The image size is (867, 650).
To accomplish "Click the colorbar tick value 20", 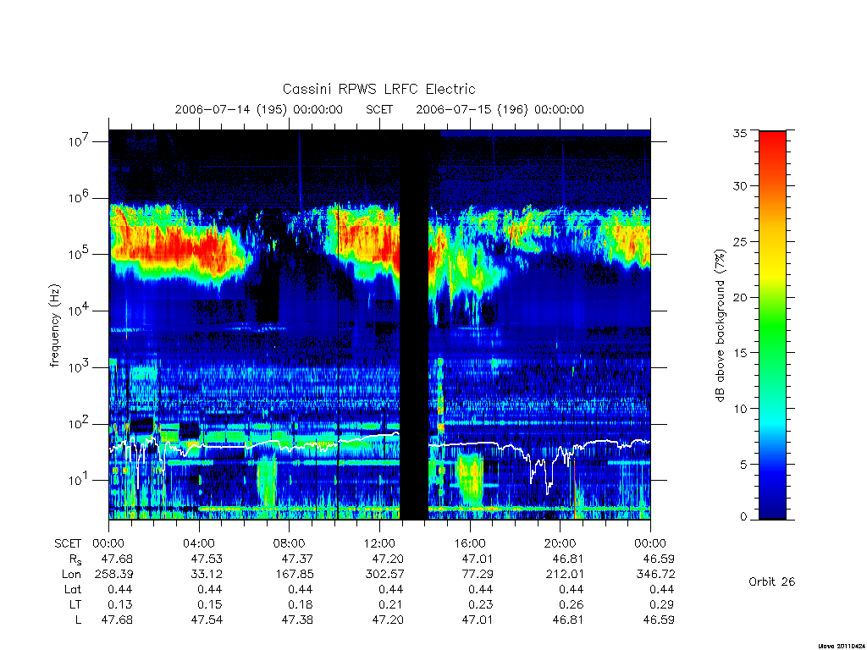I will (x=739, y=297).
